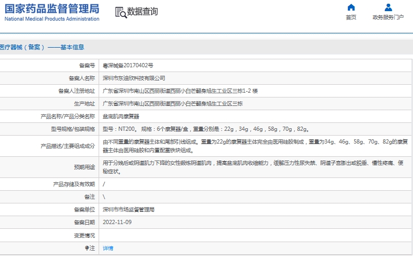
Task: Click the 产品名称/产品分类名称 label
Action: (68, 117)
